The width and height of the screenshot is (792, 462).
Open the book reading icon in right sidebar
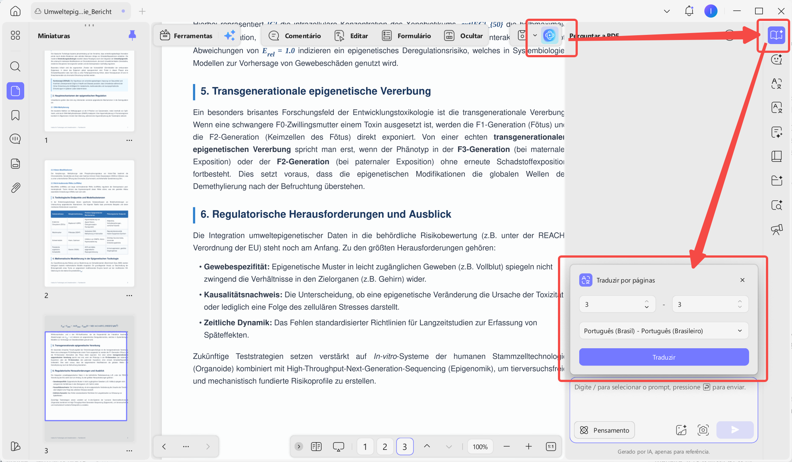tap(777, 156)
